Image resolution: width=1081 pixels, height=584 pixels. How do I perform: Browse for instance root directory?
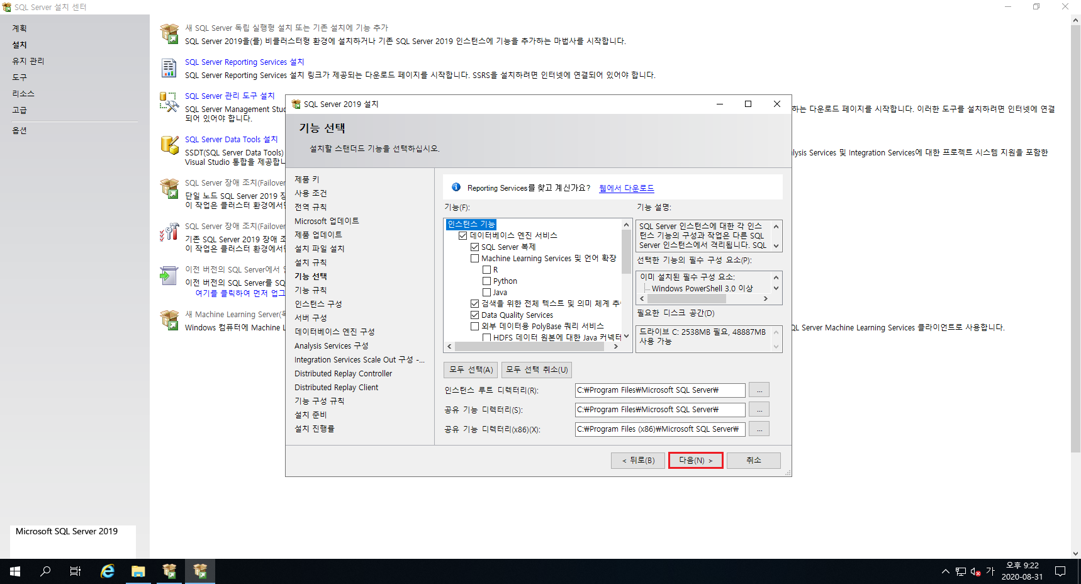[759, 390]
